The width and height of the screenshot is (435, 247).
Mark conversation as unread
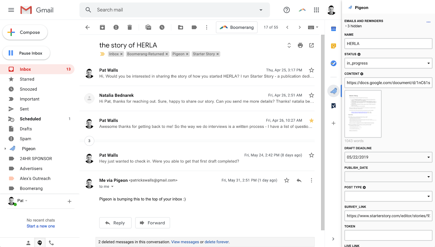pyautogui.click(x=148, y=27)
